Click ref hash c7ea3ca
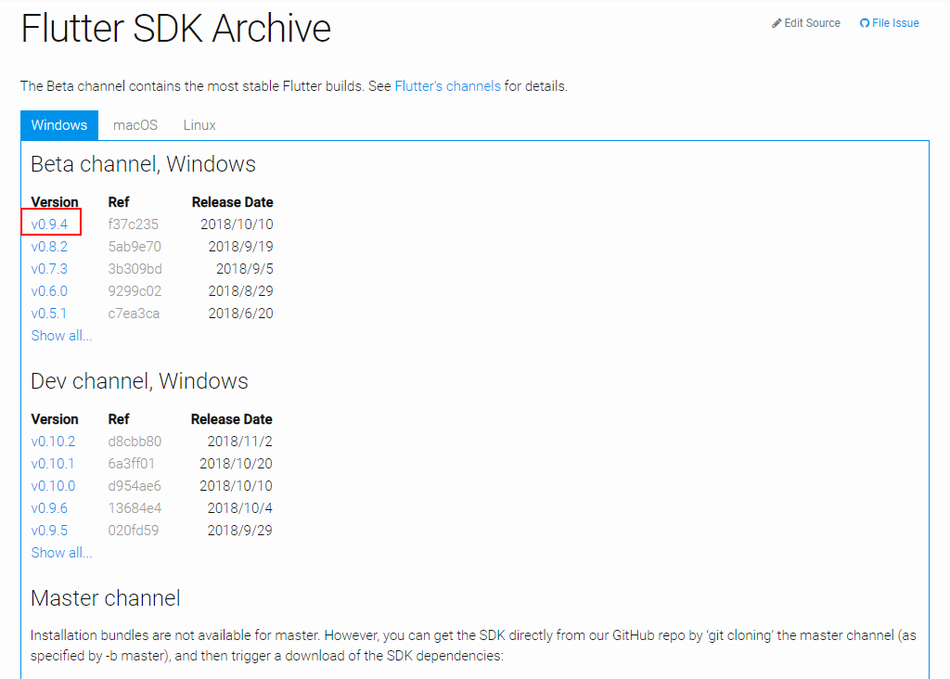Image resolution: width=950 pixels, height=679 pixels. click(x=134, y=314)
